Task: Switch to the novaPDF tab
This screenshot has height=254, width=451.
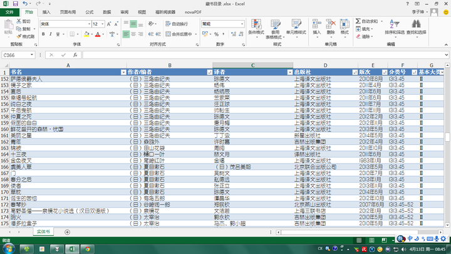Action: (193, 12)
